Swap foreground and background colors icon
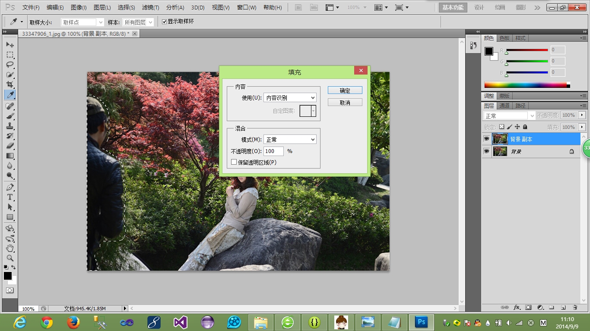The image size is (590, 331). click(13, 267)
